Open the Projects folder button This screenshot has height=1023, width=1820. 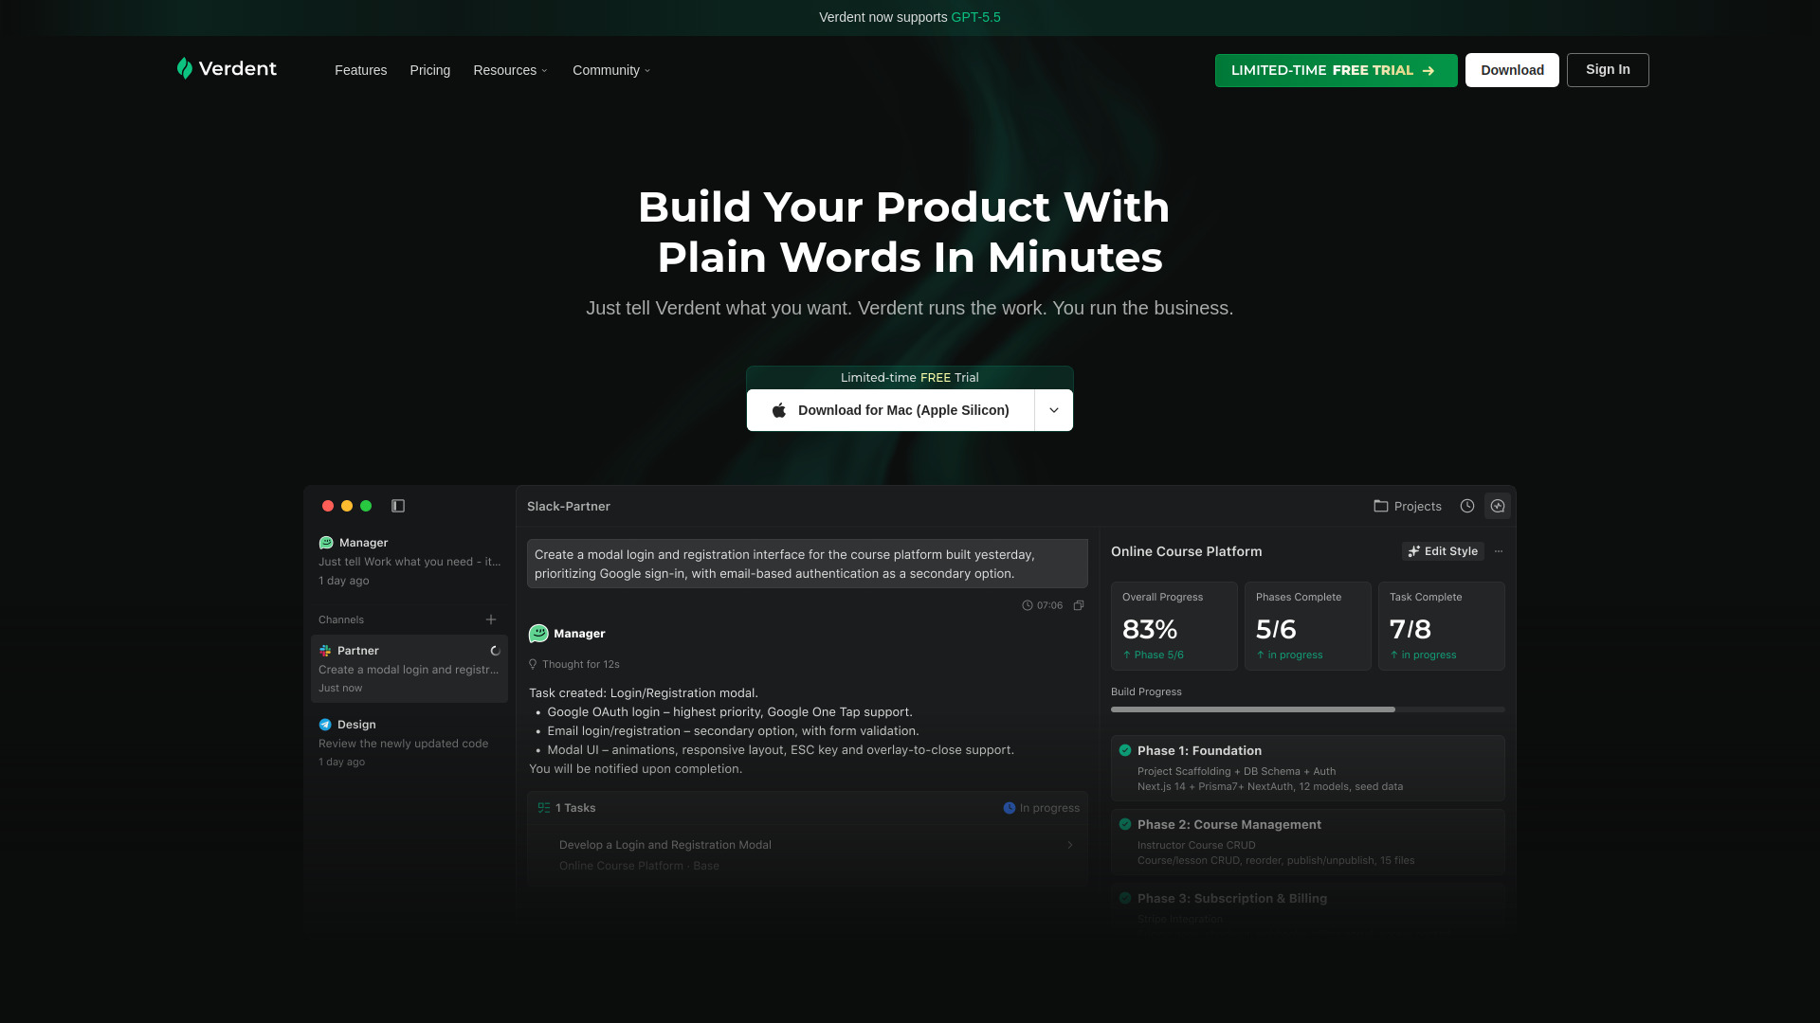click(x=1408, y=506)
